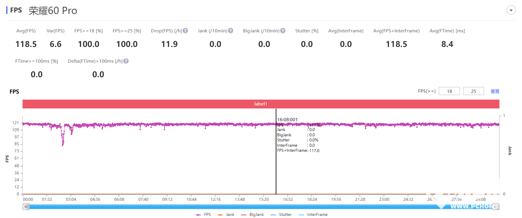Image resolution: width=522 pixels, height=218 pixels.
Task: Click the FPS threshold field showing 25
Action: (473, 91)
